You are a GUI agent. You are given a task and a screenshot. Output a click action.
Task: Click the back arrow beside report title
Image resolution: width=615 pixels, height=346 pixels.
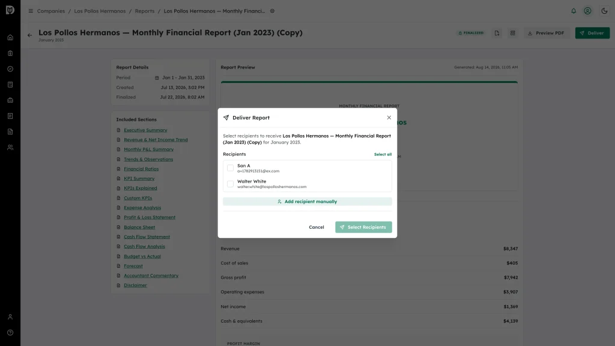30,35
